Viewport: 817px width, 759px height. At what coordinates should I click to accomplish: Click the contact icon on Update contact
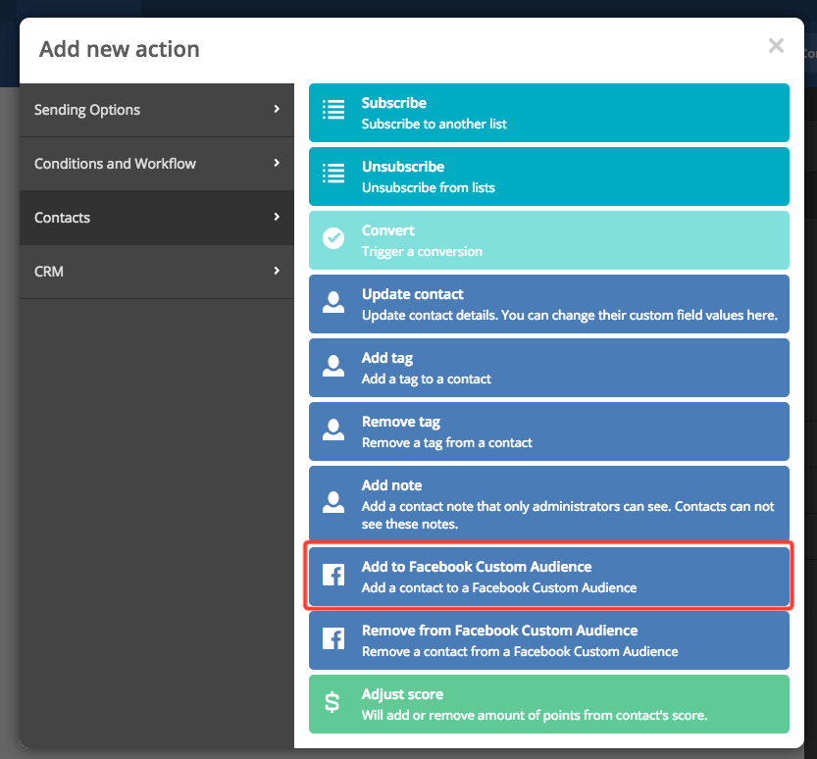(x=333, y=303)
